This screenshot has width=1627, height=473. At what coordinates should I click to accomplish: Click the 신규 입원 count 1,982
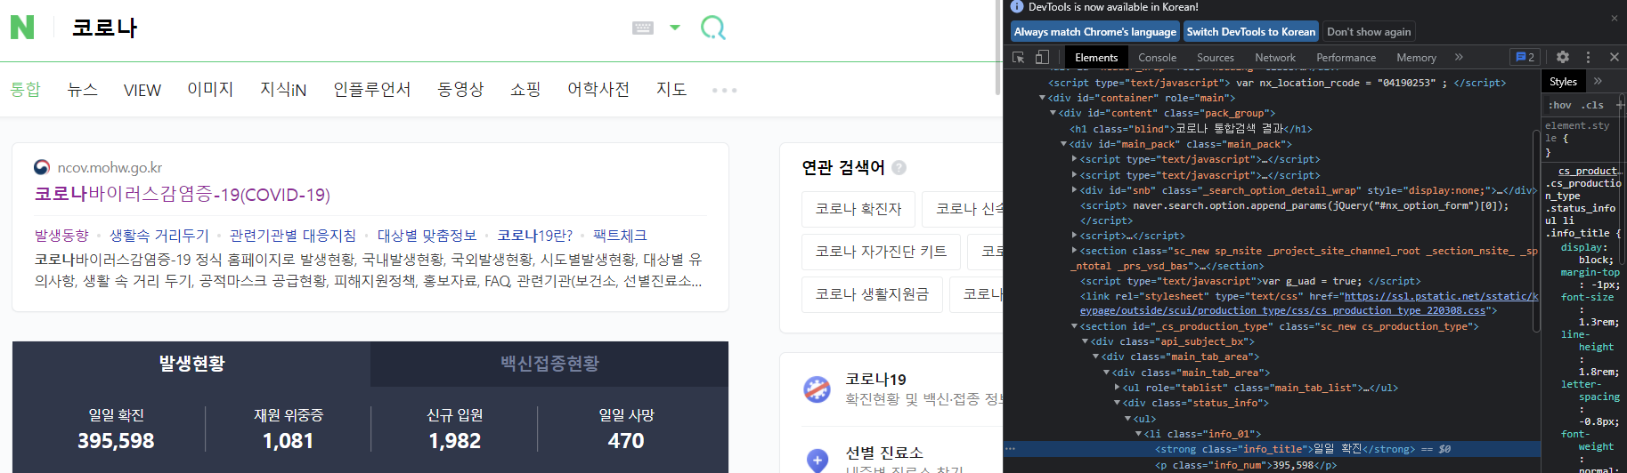(x=454, y=441)
